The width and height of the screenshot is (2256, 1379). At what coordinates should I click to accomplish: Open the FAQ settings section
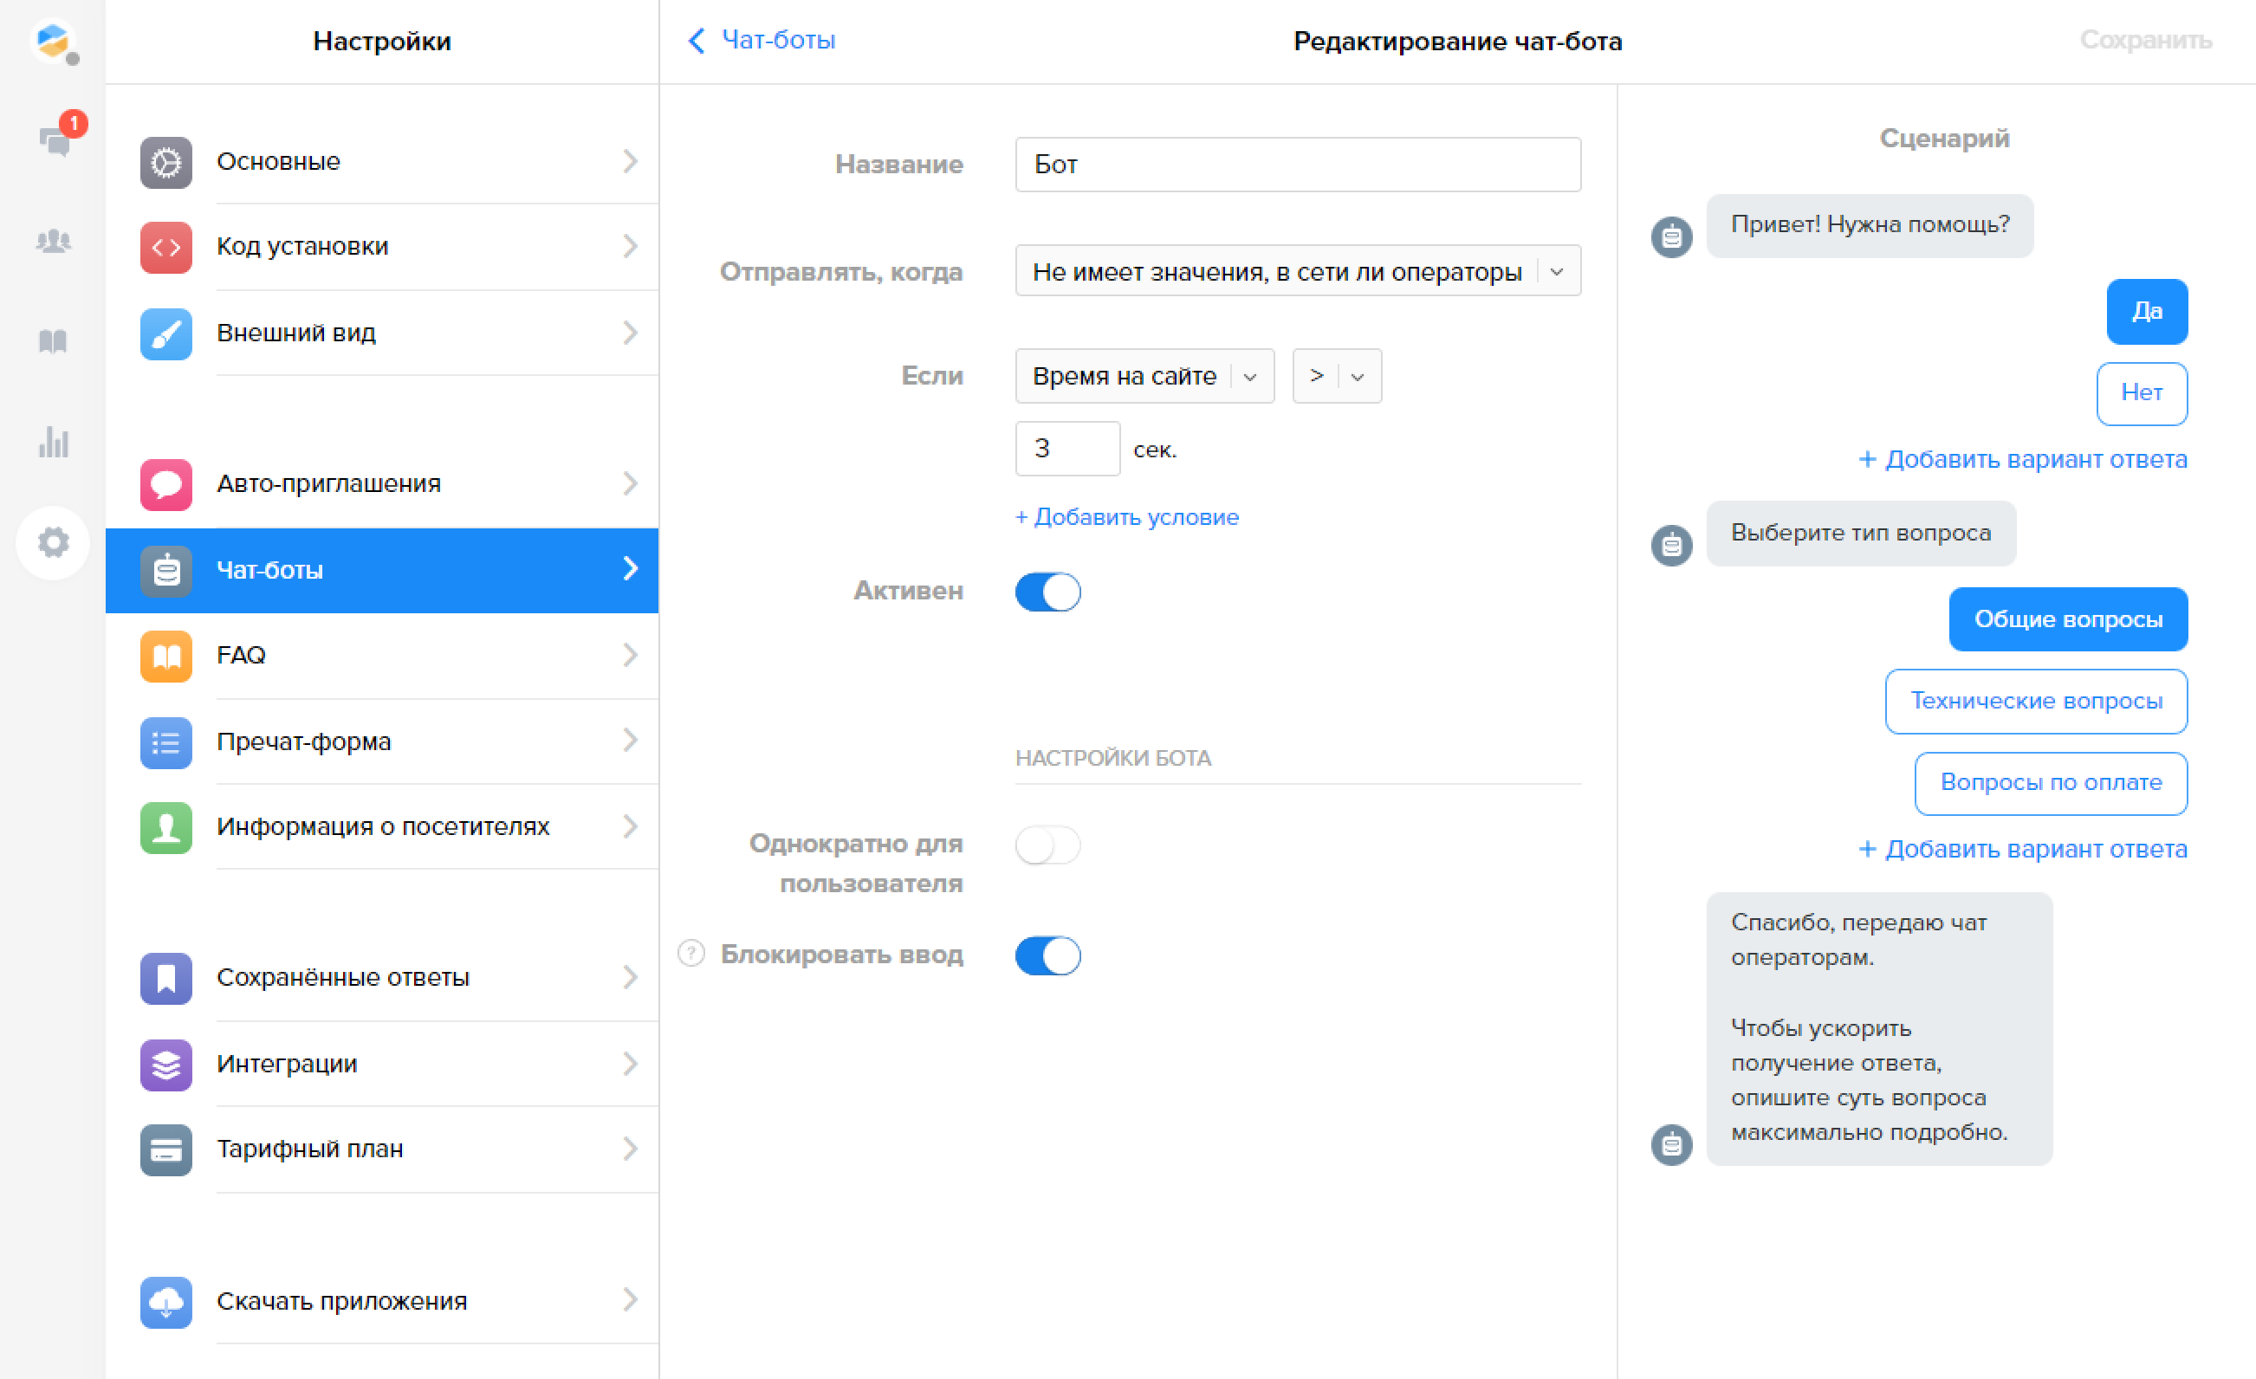coord(382,656)
